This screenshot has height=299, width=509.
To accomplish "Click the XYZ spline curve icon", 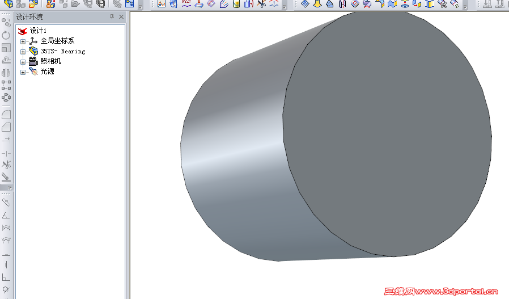I will [x=186, y=3].
